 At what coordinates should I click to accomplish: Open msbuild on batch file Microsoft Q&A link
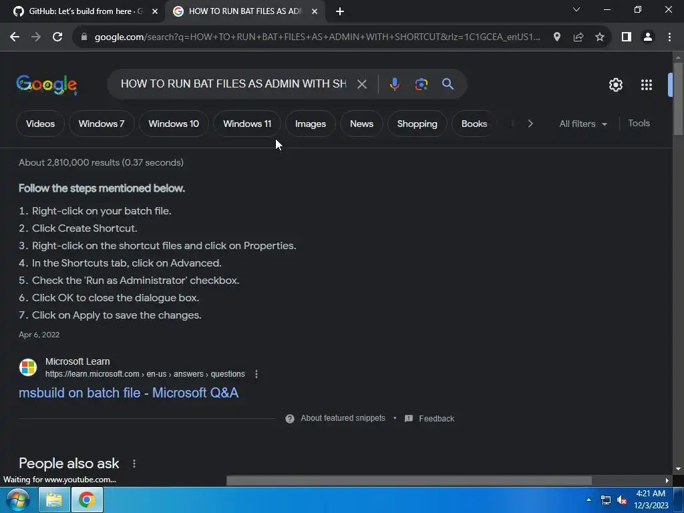[129, 393]
